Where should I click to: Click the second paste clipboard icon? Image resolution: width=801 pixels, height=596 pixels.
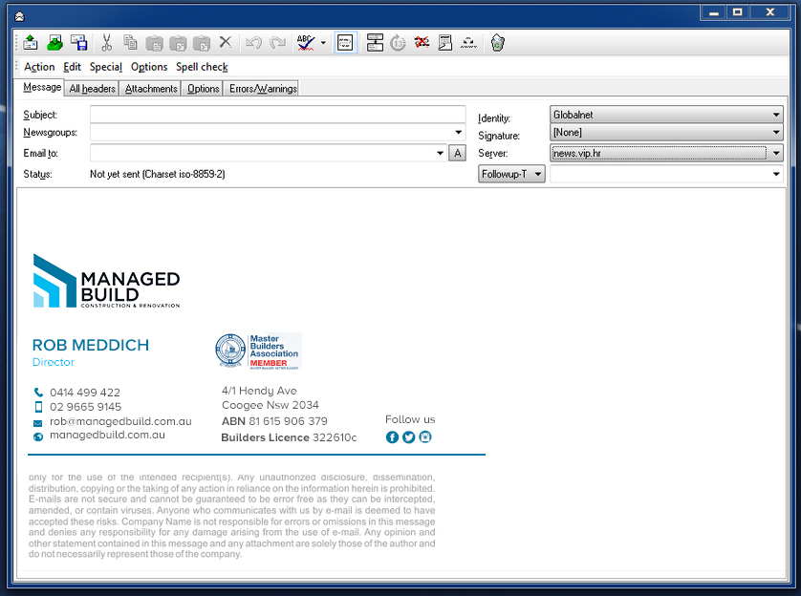point(178,43)
